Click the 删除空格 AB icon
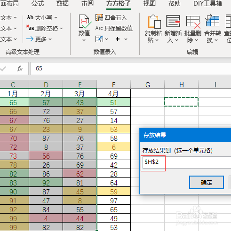 click(30, 28)
